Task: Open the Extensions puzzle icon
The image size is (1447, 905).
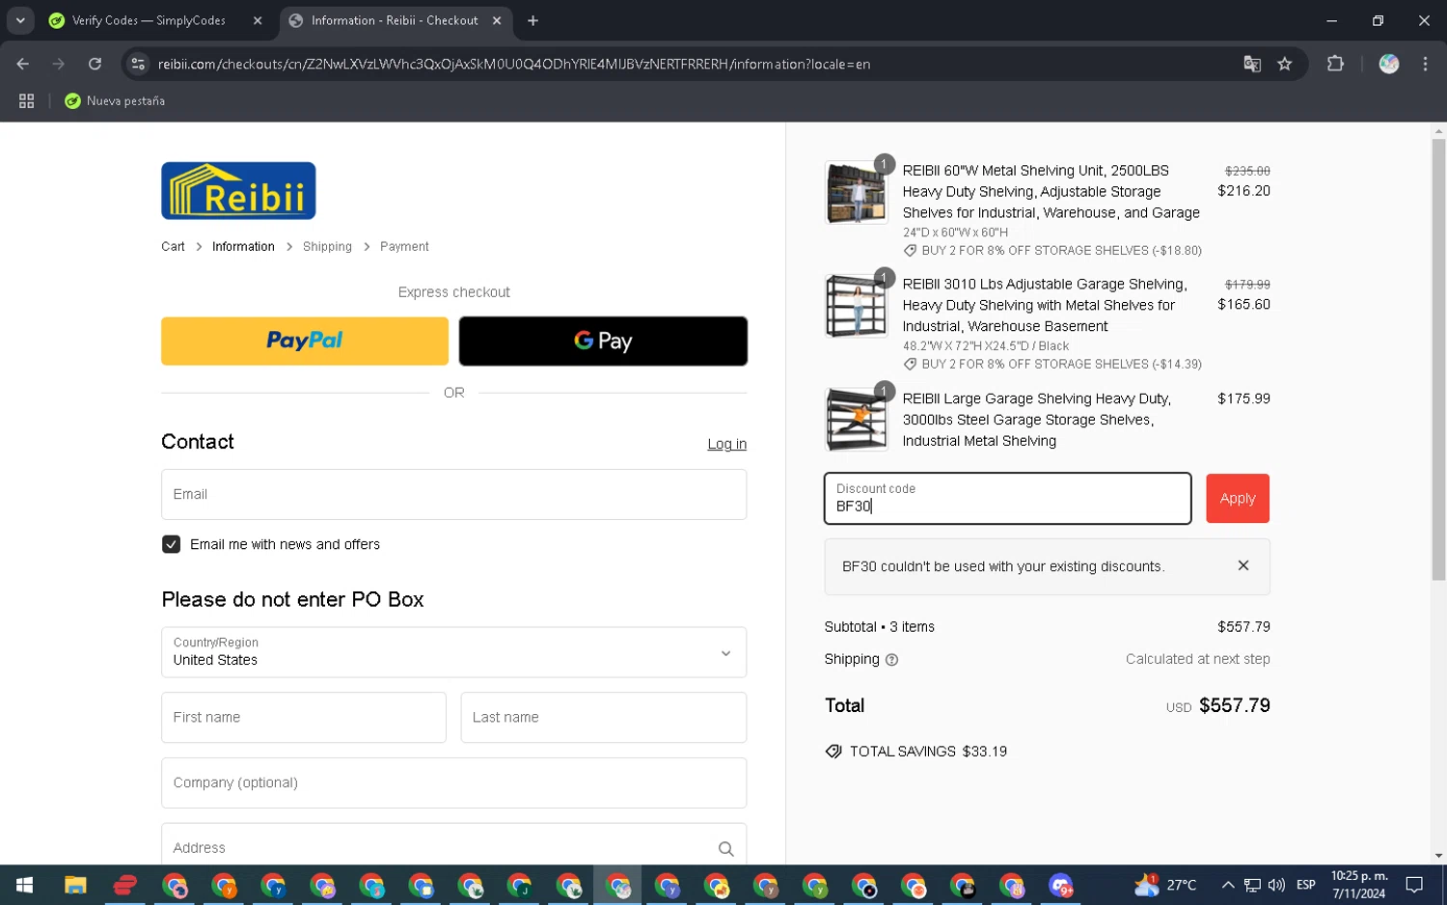Action: (x=1335, y=64)
